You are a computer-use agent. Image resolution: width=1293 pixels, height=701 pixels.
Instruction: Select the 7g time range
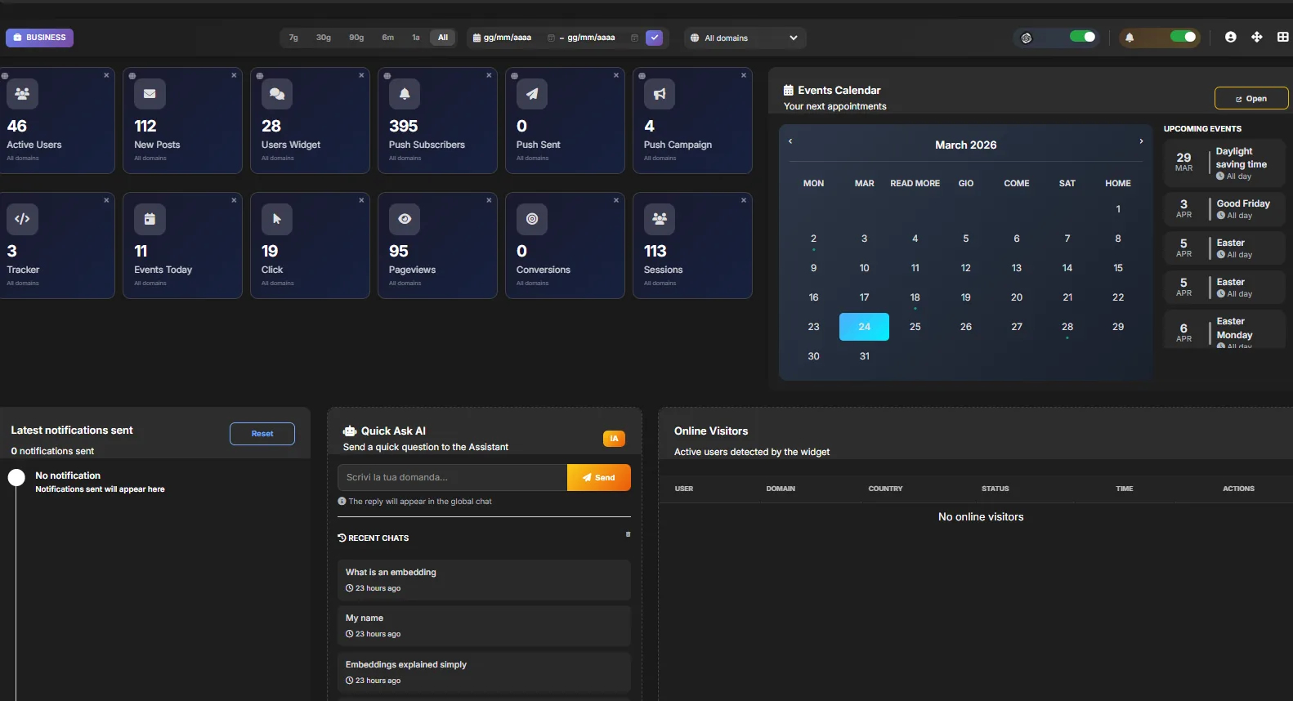293,38
